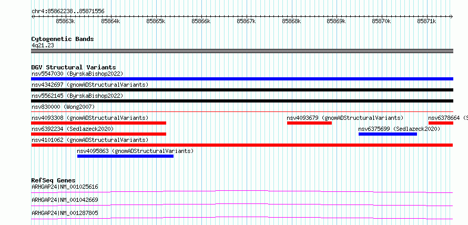Open the ARHGAP24|NM_001042669 transcript label
Screen dimensions: 468x225
click(65, 200)
